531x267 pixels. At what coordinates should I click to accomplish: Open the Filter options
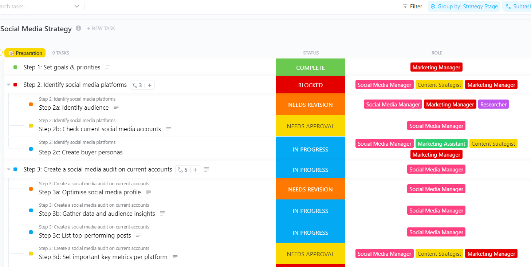pyautogui.click(x=413, y=7)
